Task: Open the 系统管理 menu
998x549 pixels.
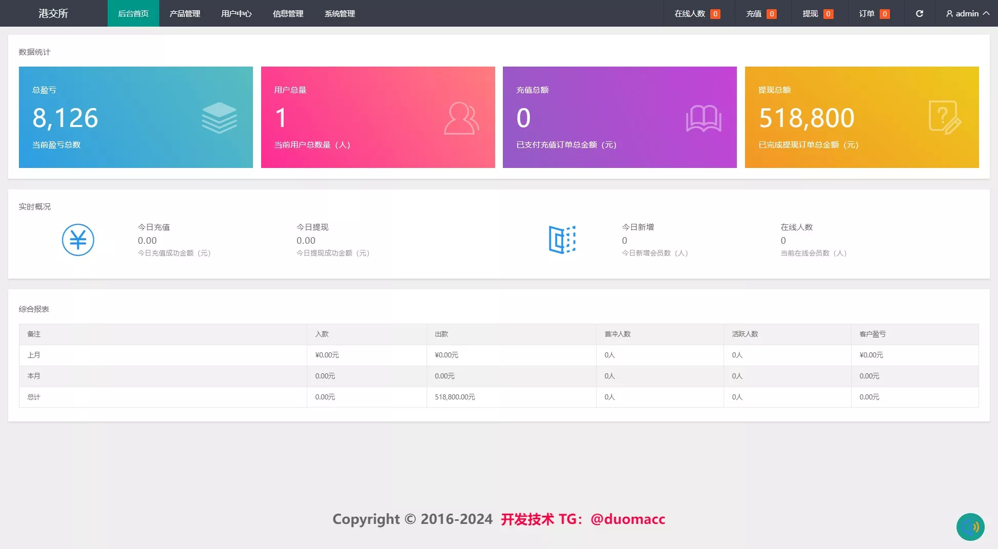Action: tap(339, 13)
